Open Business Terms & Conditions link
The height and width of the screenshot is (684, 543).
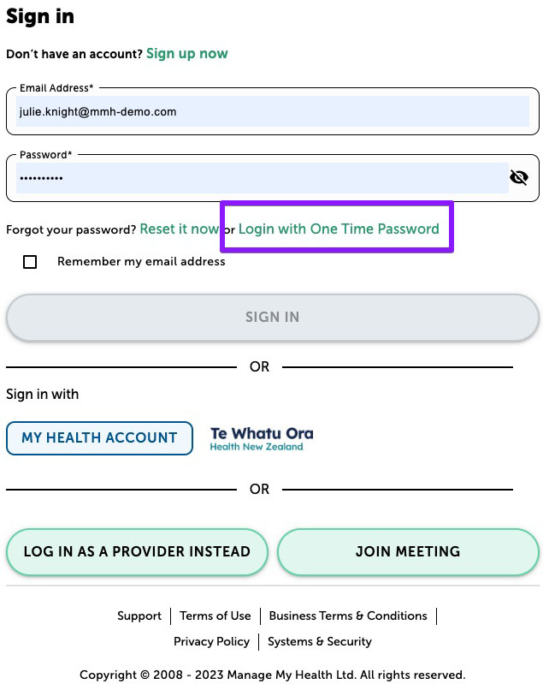coord(348,616)
